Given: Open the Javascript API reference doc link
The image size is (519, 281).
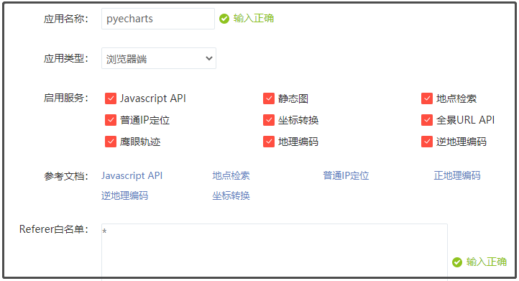Looking at the screenshot, I should (132, 175).
